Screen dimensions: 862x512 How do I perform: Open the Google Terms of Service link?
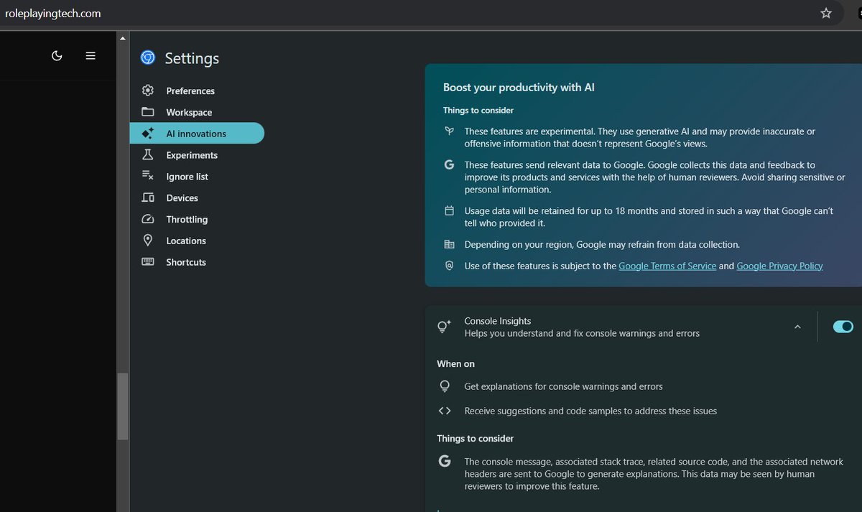click(667, 266)
